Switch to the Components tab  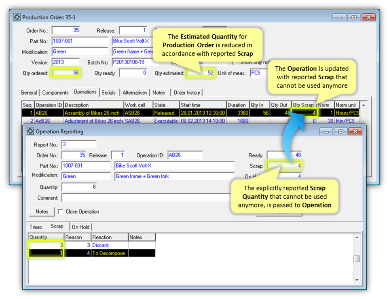tap(55, 93)
